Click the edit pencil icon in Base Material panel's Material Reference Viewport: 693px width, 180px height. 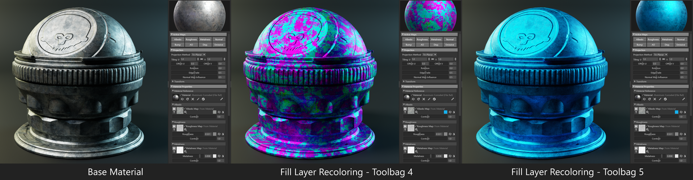198,99
